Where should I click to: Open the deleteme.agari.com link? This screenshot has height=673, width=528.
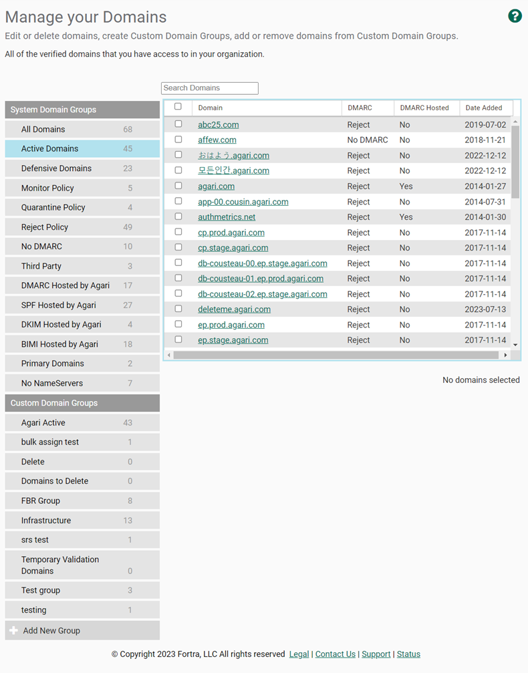234,309
